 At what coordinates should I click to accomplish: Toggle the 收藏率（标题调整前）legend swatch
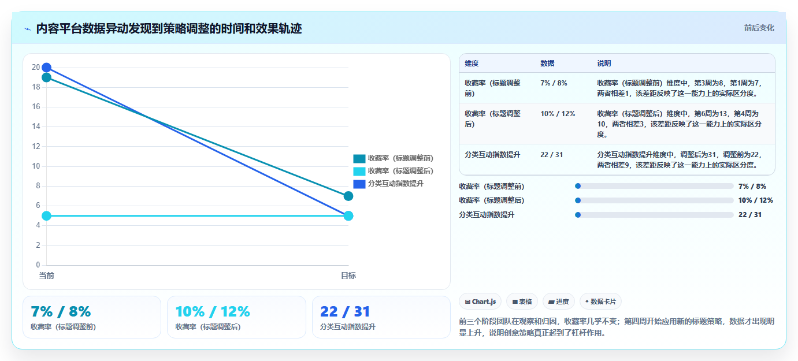click(359, 158)
